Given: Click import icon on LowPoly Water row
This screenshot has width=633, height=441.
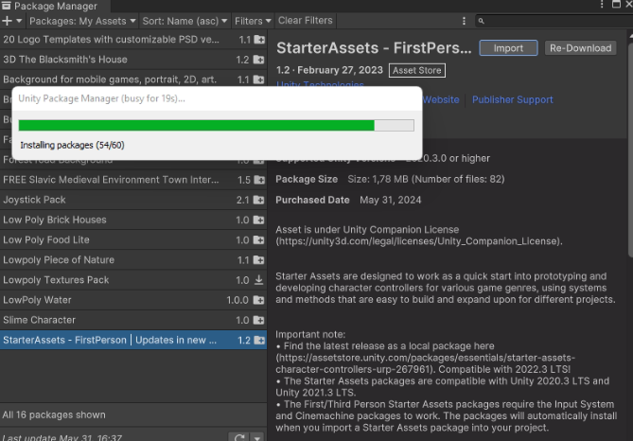Looking at the screenshot, I should [258, 300].
